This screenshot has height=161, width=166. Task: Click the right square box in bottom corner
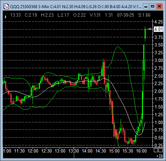click(161, 150)
